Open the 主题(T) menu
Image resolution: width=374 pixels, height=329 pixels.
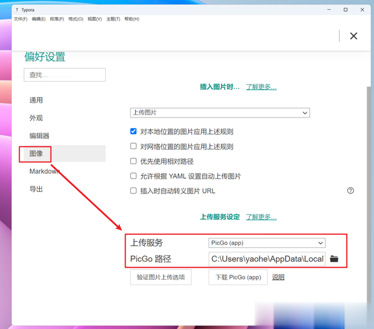[x=113, y=19]
